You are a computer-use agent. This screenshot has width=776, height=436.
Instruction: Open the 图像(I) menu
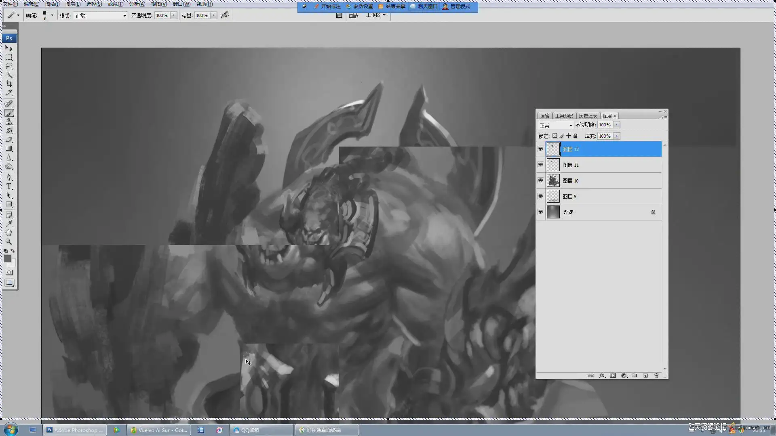[x=52, y=4]
